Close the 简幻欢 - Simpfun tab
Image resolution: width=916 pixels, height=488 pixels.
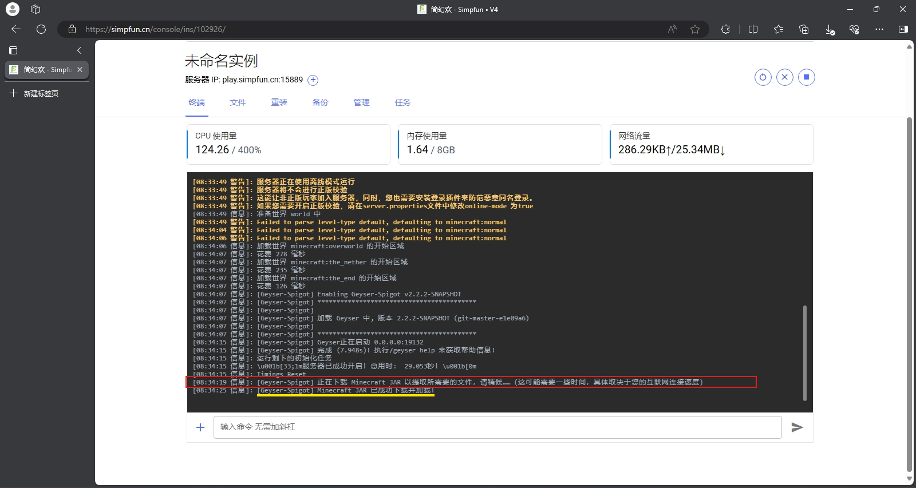tap(80, 70)
